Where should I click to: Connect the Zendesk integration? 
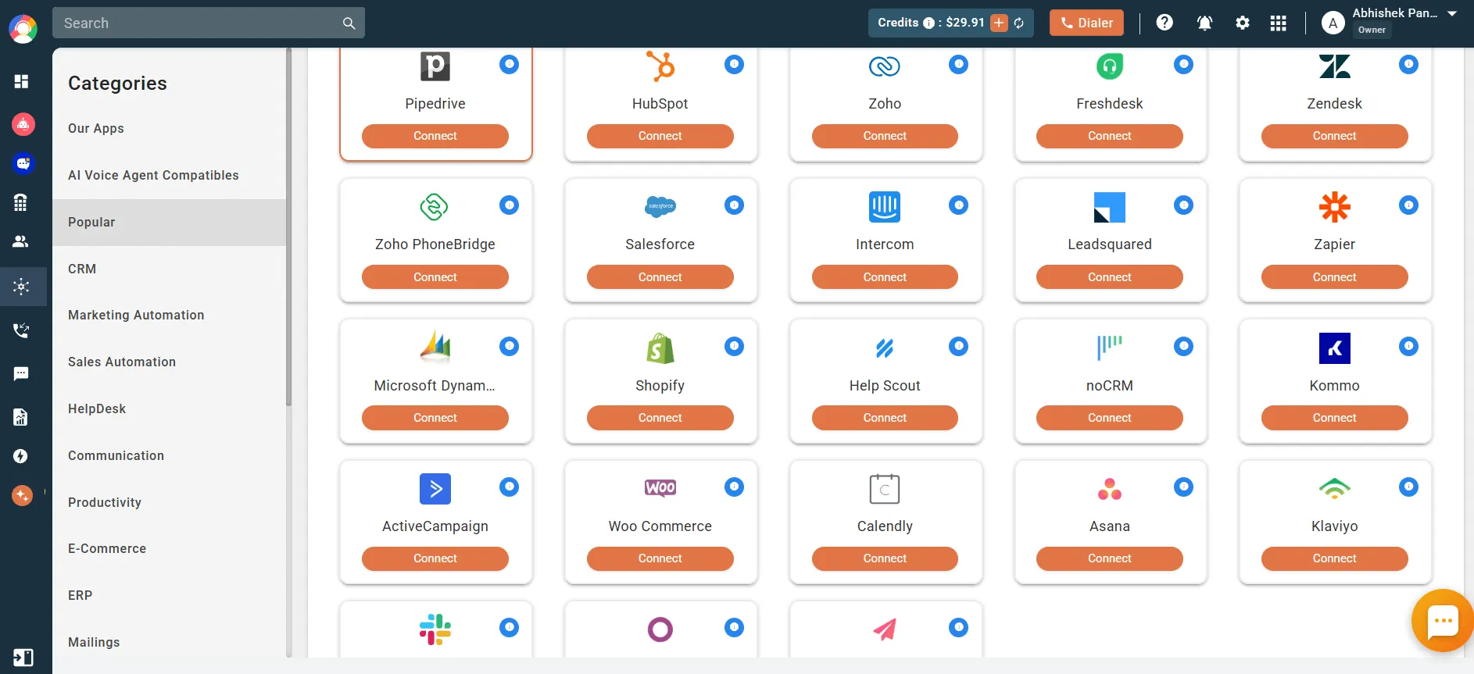point(1335,136)
